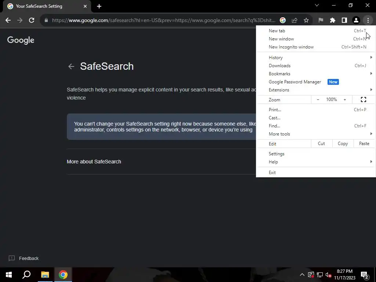Expand the More tools submenu

[x=316, y=134]
